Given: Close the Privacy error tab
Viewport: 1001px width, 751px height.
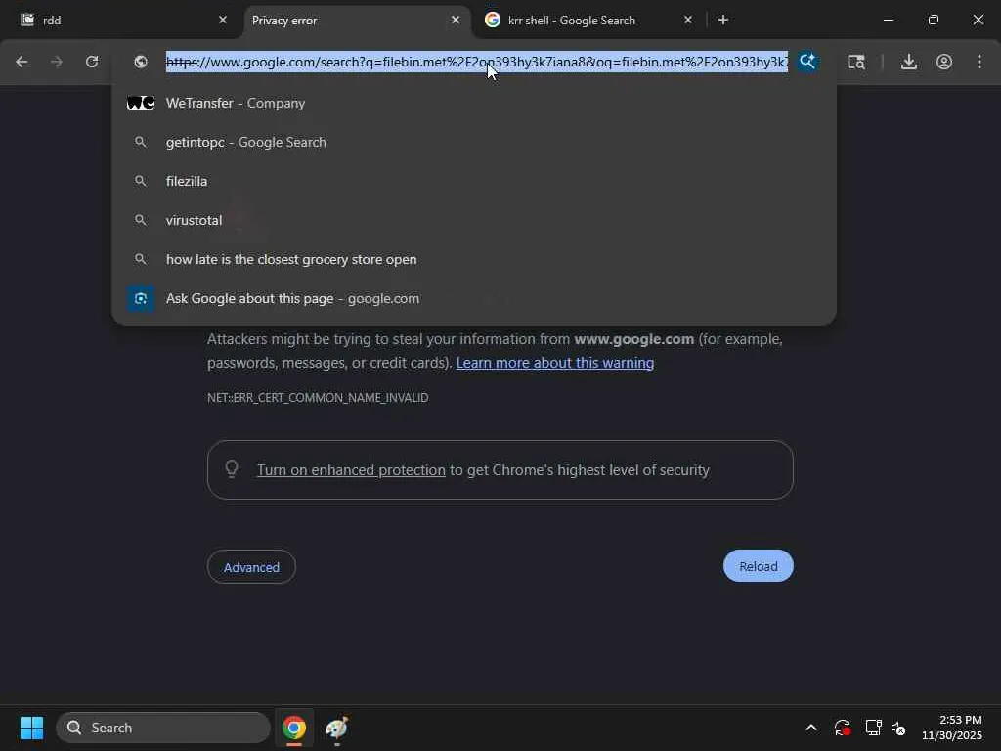Looking at the screenshot, I should point(456,20).
